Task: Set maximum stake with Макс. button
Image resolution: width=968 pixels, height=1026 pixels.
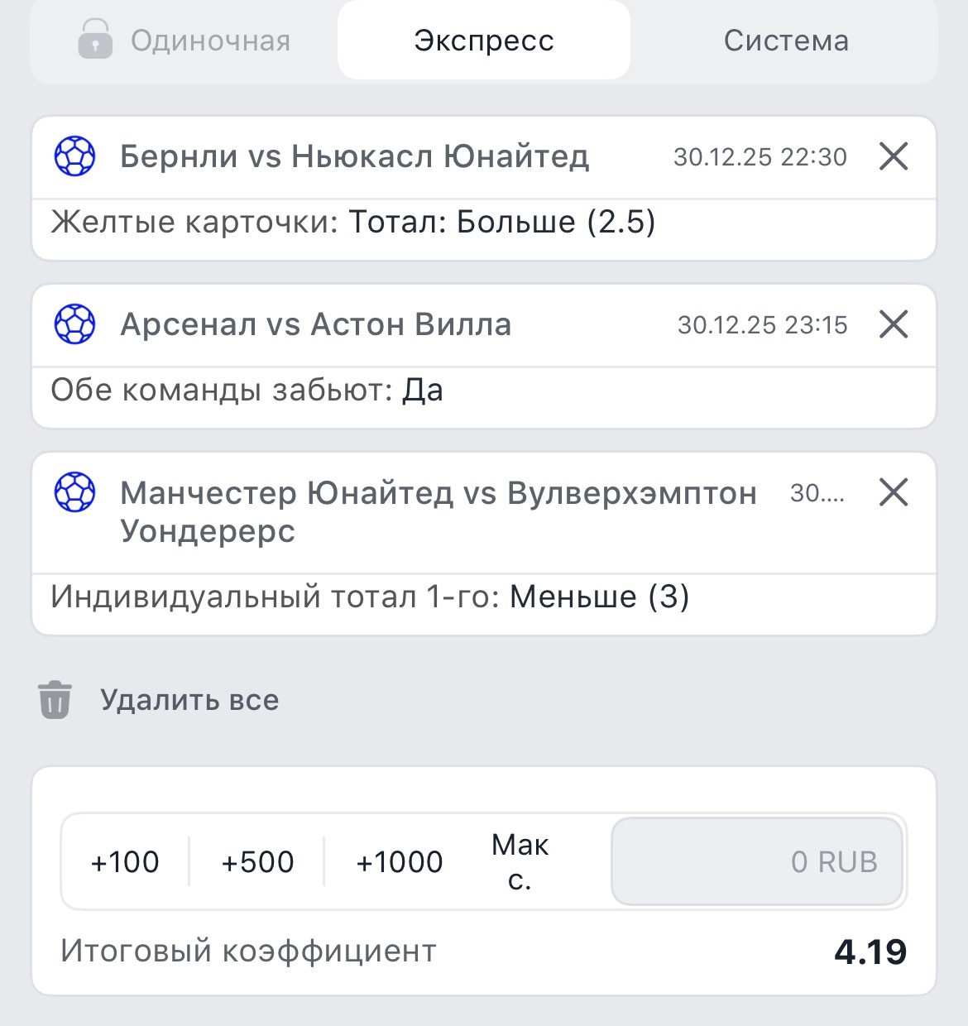Action: click(x=520, y=862)
